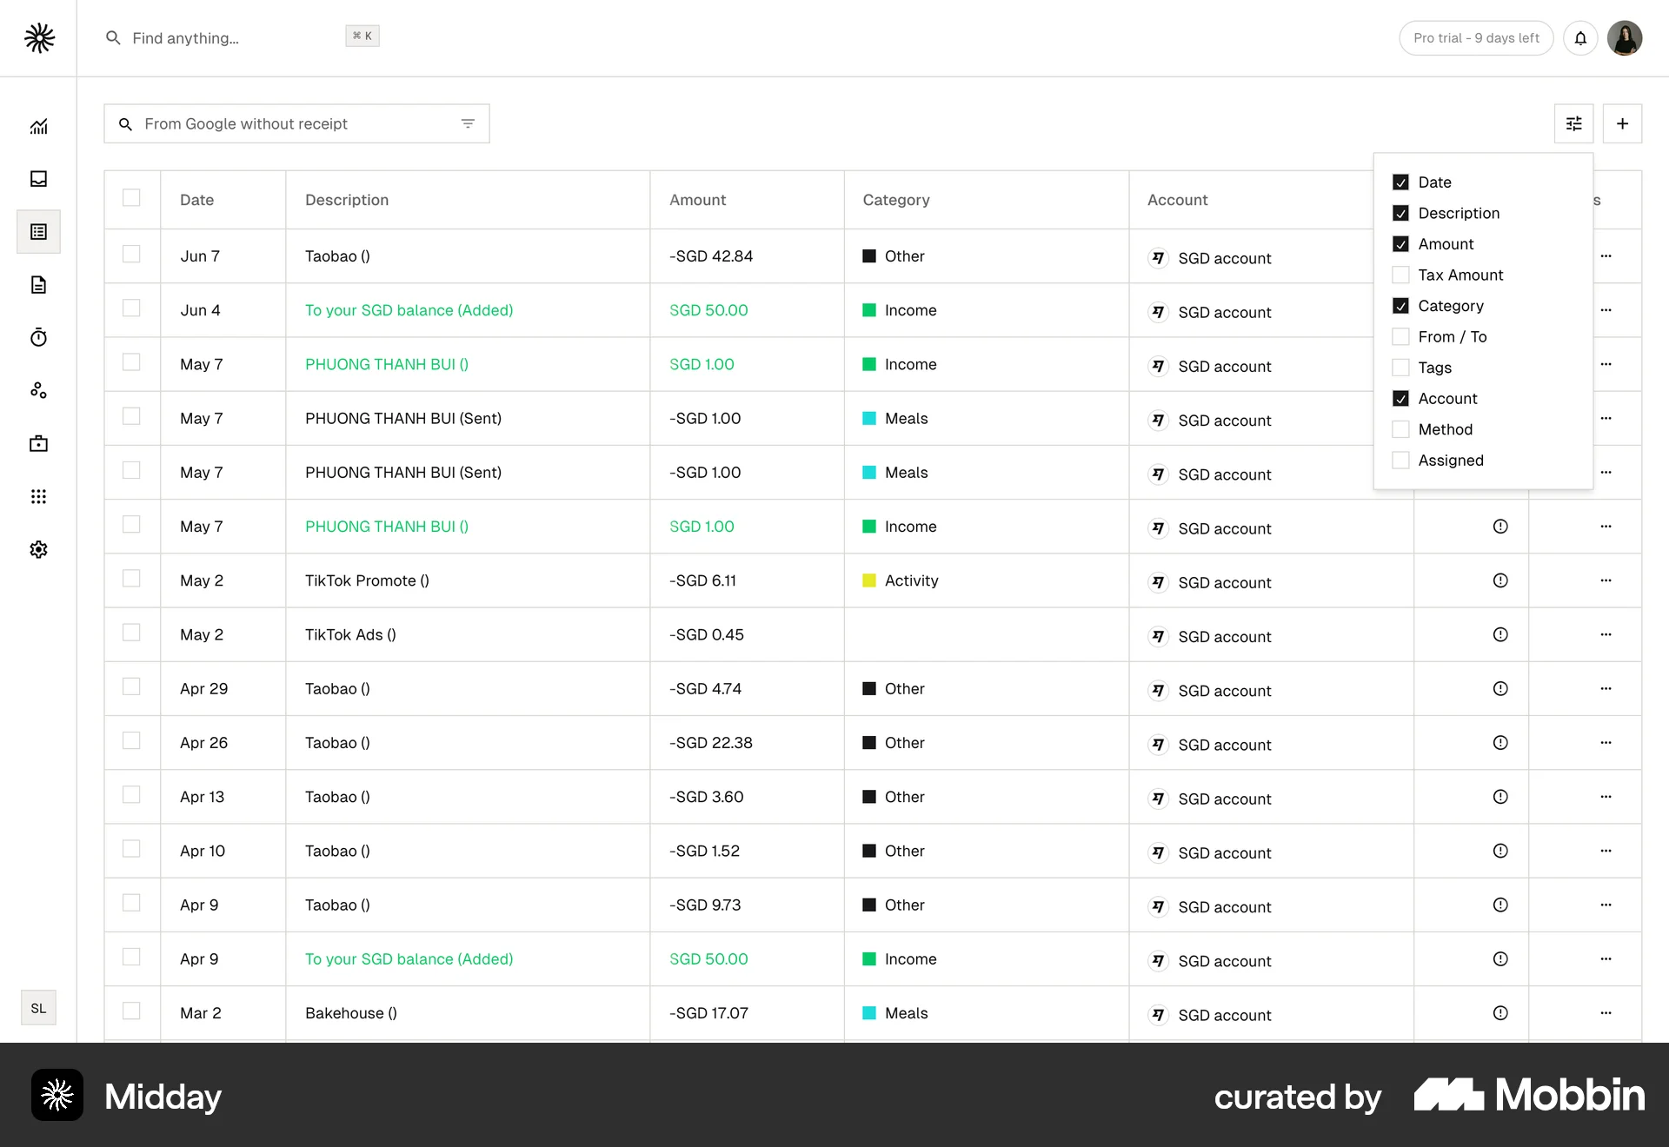
Task: Open Settings via the gear icon
Action: (38, 549)
